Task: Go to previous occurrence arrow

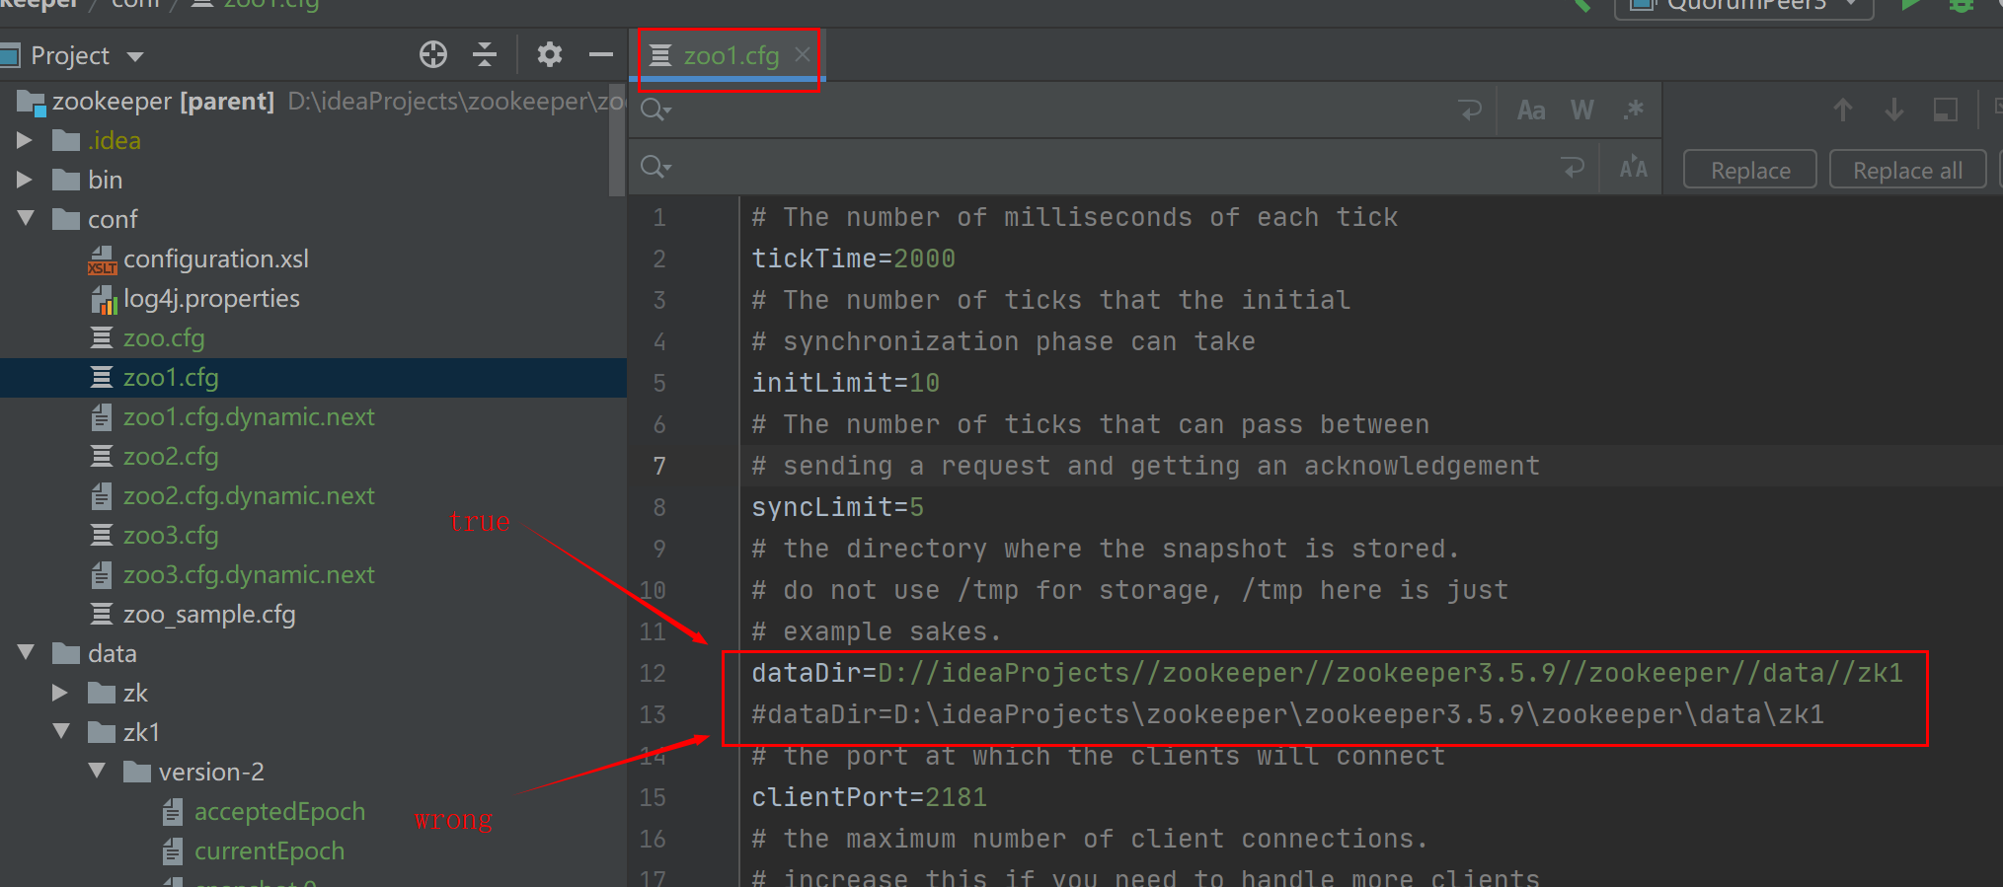Action: coord(1842,110)
